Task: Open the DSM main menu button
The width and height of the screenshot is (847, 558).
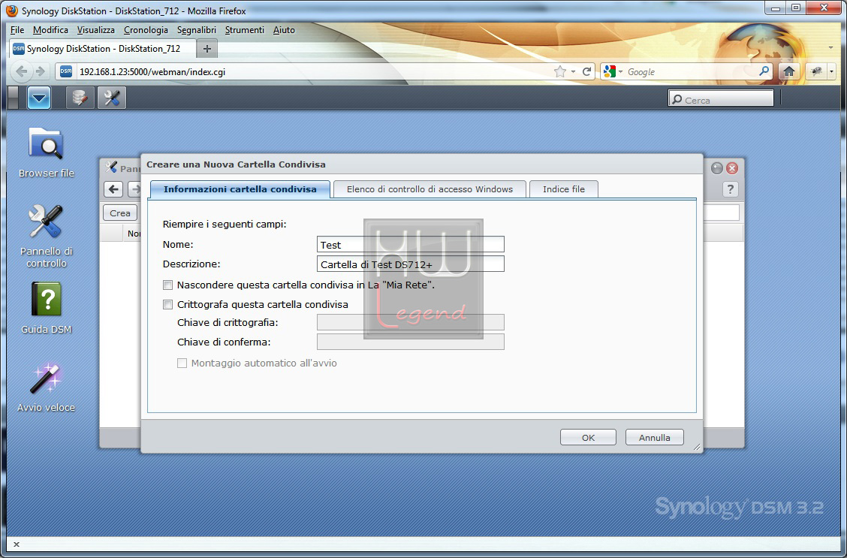Action: (x=39, y=98)
